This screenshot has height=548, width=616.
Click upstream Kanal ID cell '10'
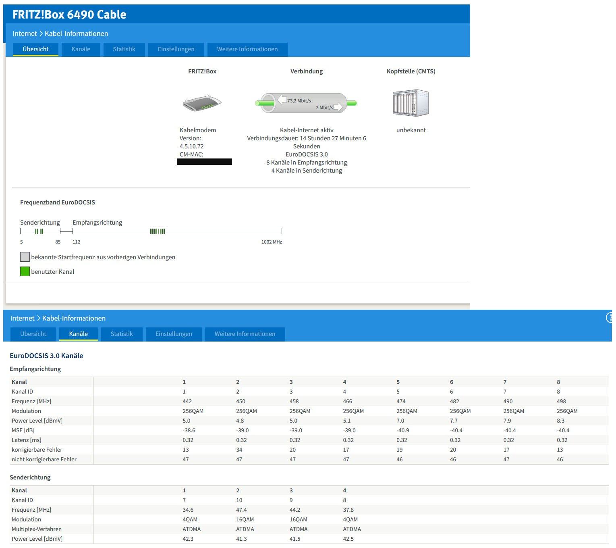click(239, 500)
